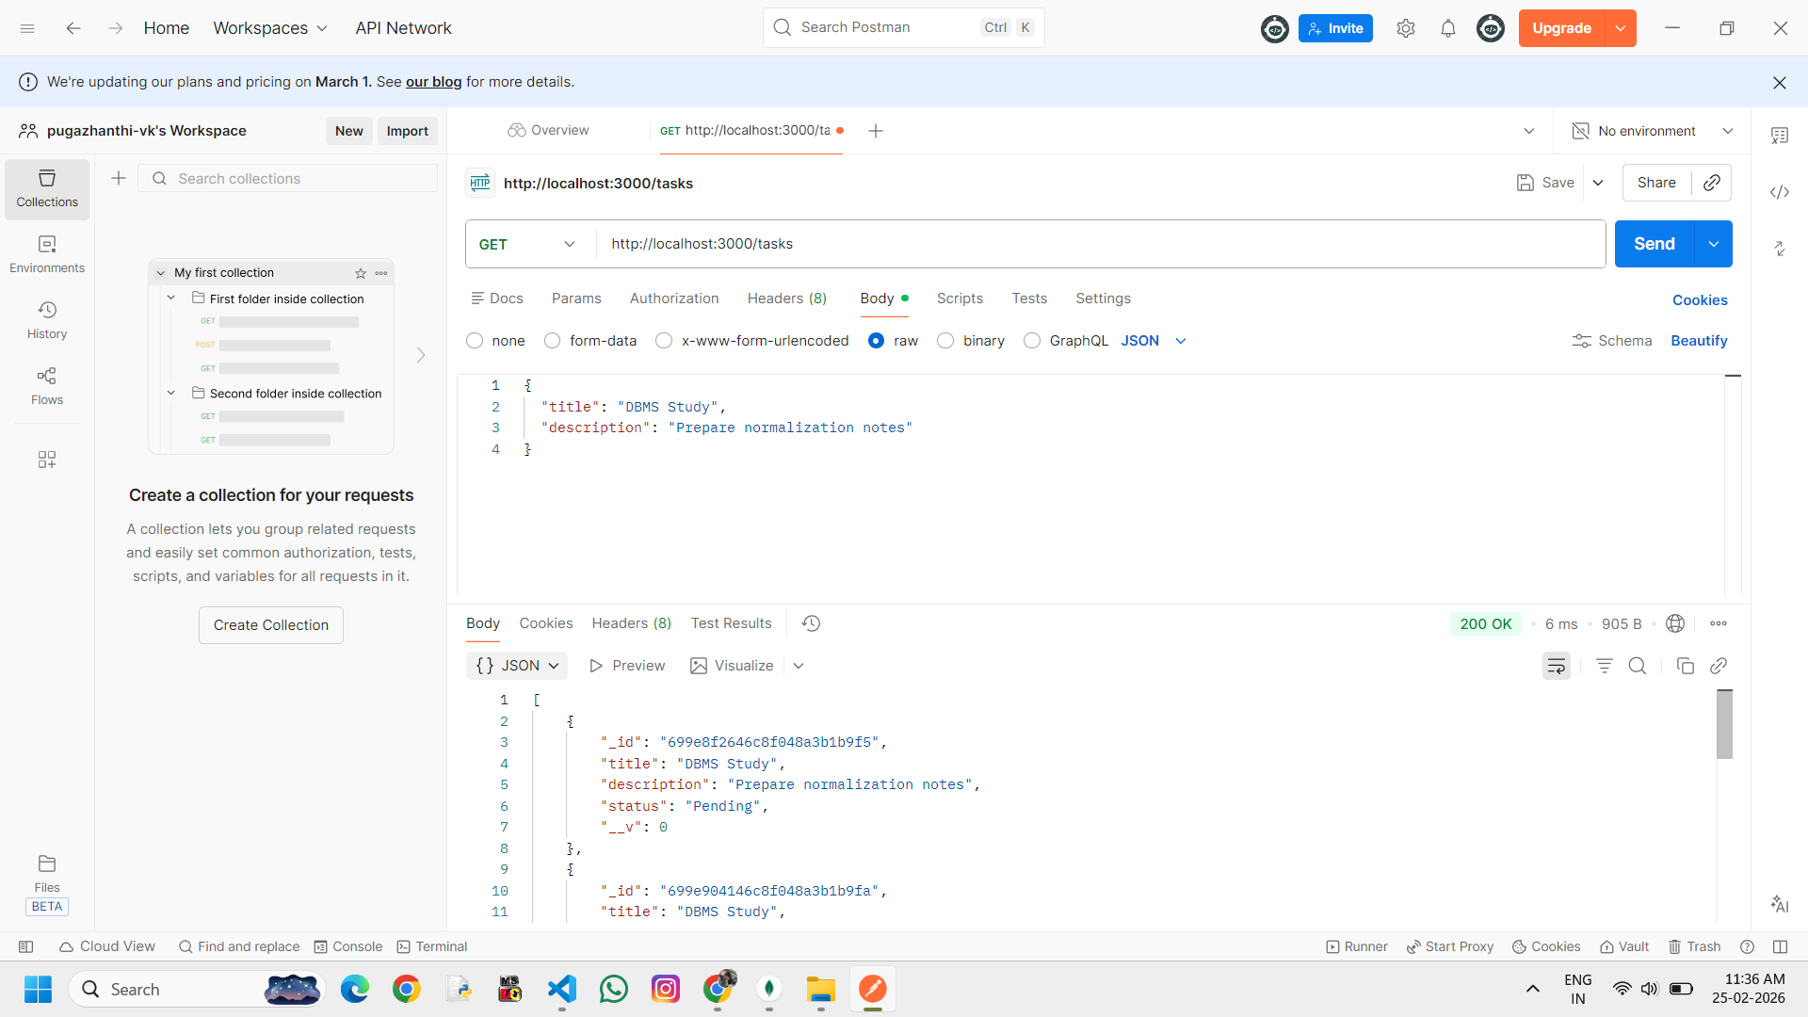Select the none body type
This screenshot has height=1017, width=1808.
(x=475, y=341)
